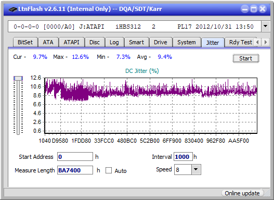The image size is (274, 200).
Task: Close the LtnFlash window
Action: 263,9
